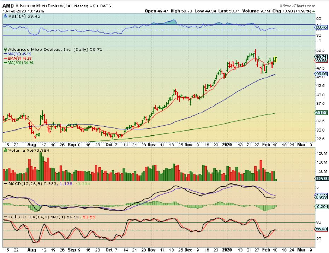Screen dimensions: 329x253
Task: Click the MA(50) 45.95 legend entry
Action: pyautogui.click(x=18, y=54)
